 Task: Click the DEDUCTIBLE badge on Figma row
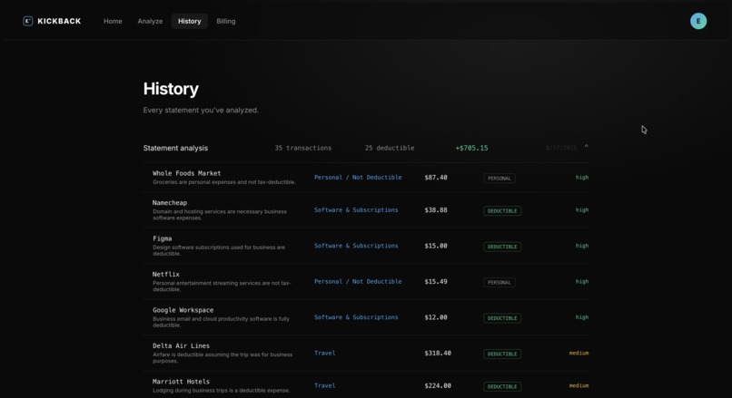click(x=502, y=247)
